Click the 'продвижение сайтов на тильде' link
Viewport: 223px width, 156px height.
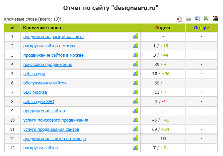pyautogui.click(x=55, y=139)
